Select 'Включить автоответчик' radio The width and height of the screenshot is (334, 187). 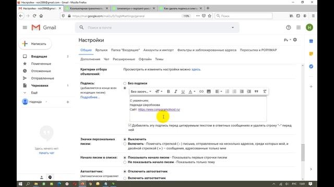tap(125, 178)
